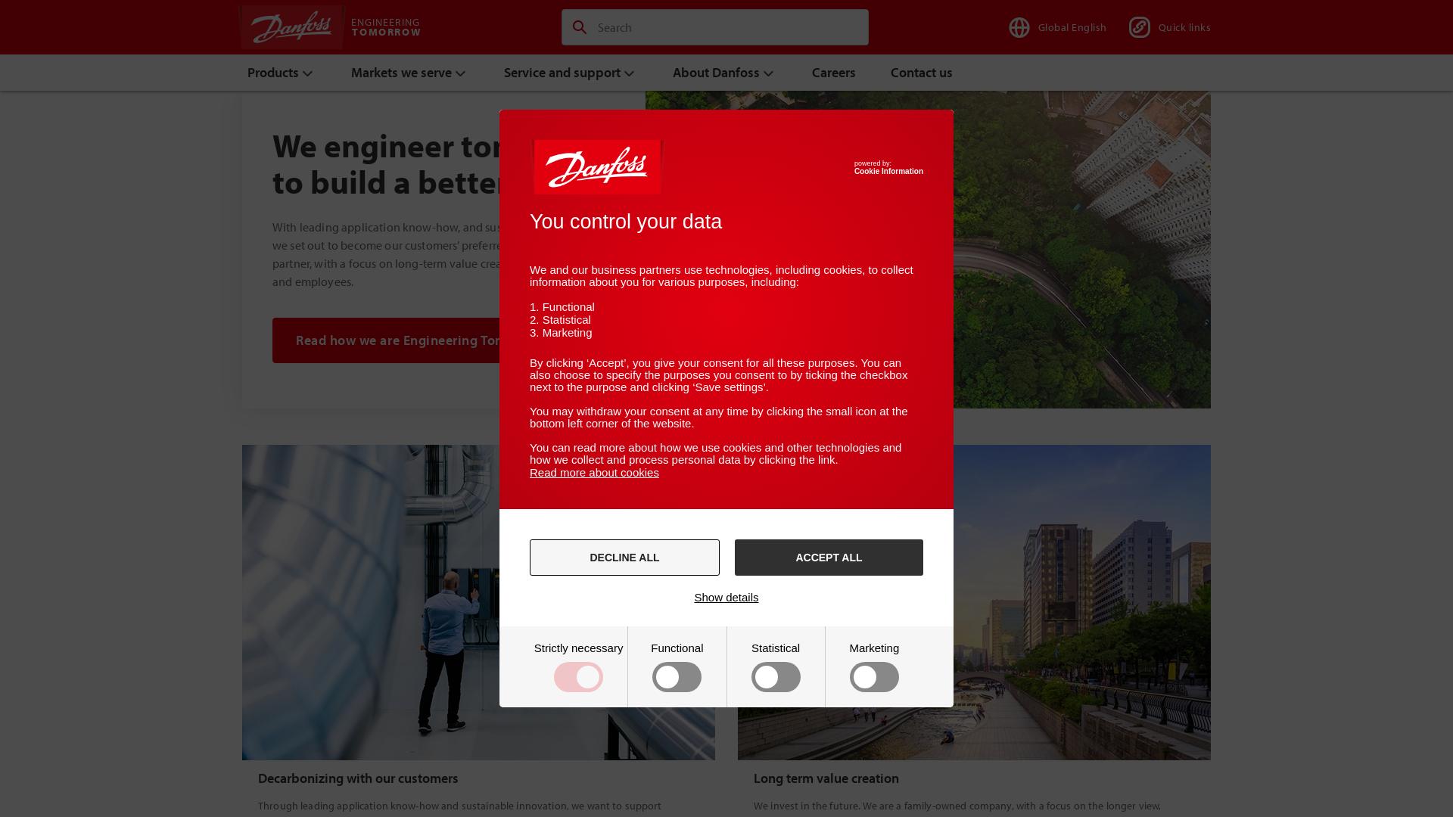Image resolution: width=1453 pixels, height=817 pixels.
Task: Click the search magnifier icon
Action: coord(580,27)
